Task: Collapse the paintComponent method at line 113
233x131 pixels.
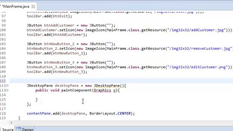Action: click(7, 90)
